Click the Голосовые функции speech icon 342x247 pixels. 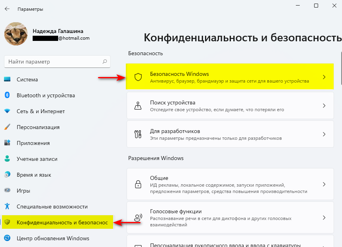pos(138,218)
